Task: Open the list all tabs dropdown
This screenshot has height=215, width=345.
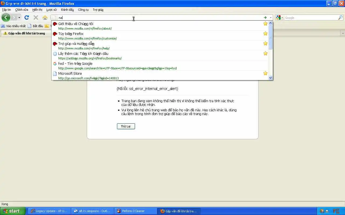Action: click(x=343, y=33)
